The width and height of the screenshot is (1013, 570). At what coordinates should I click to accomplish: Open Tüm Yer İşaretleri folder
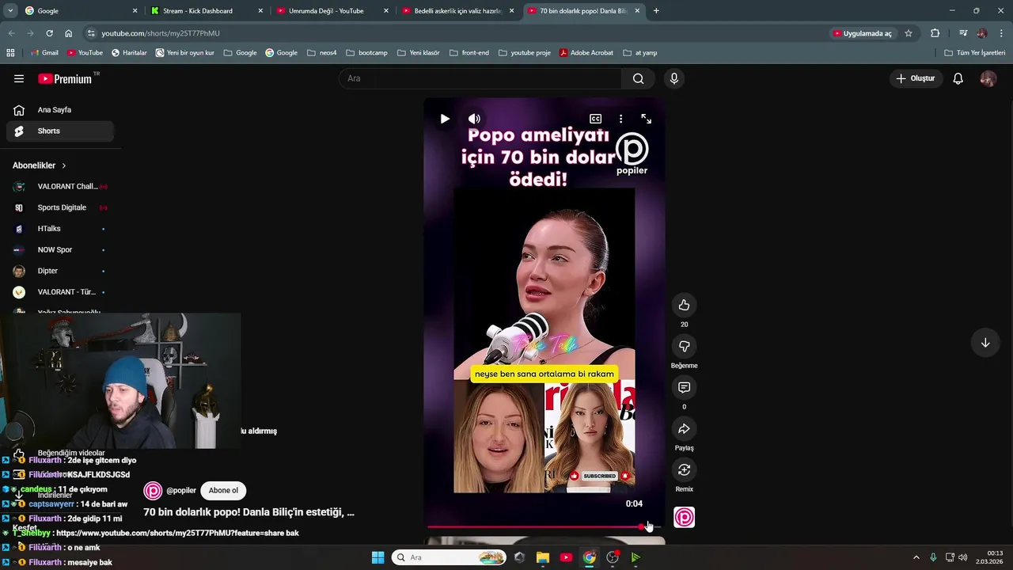(x=975, y=53)
